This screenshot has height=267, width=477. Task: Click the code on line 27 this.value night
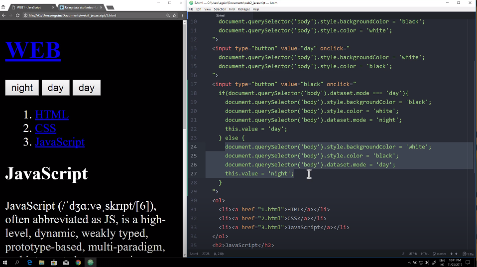pos(259,173)
